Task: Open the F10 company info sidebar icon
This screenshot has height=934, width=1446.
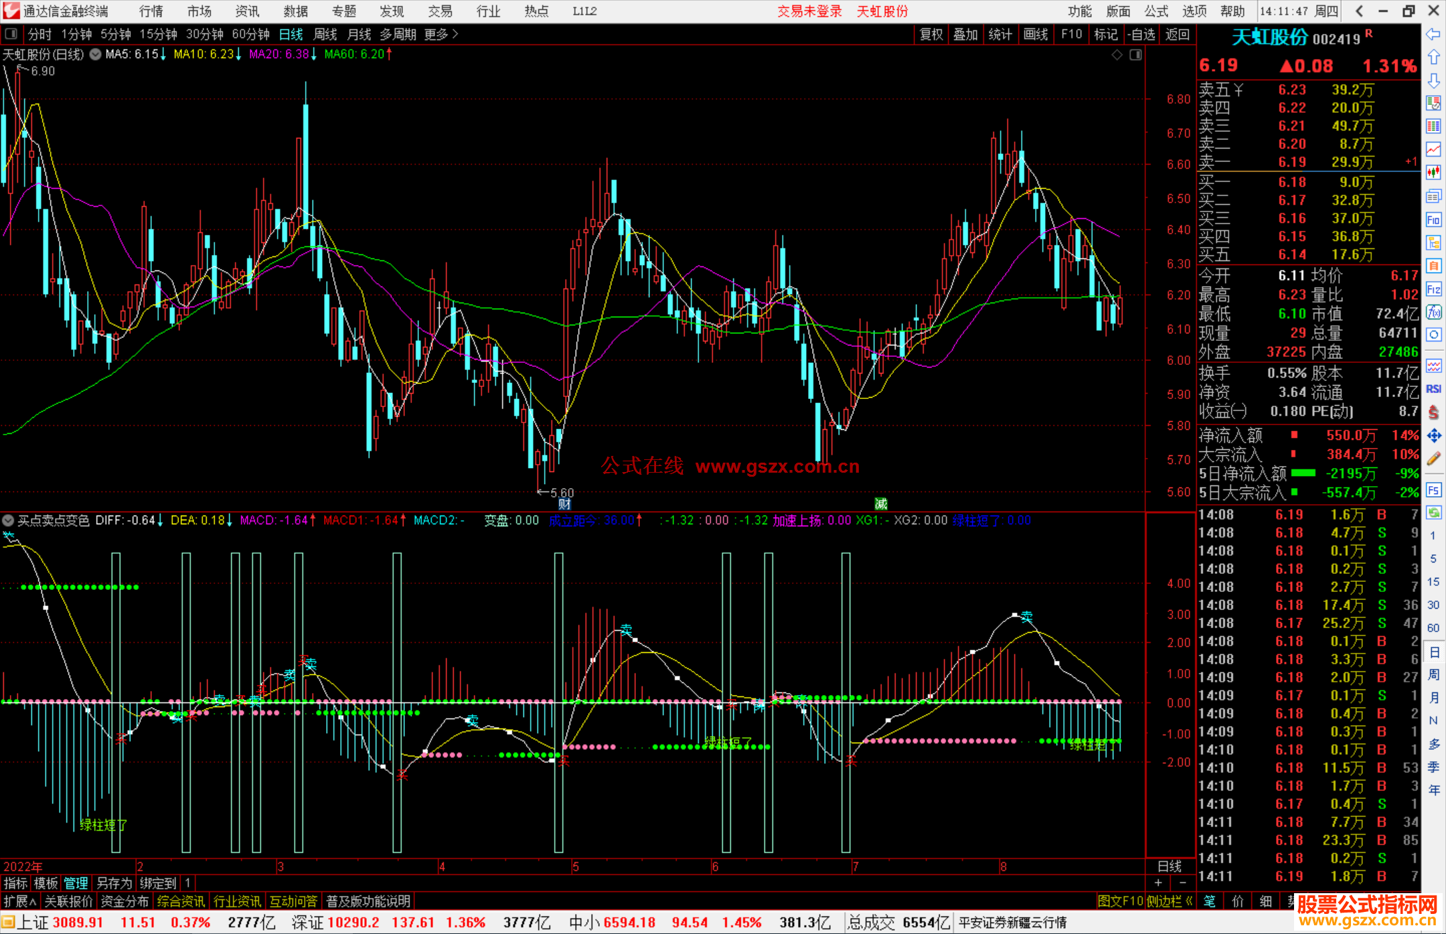Action: pos(1433,220)
